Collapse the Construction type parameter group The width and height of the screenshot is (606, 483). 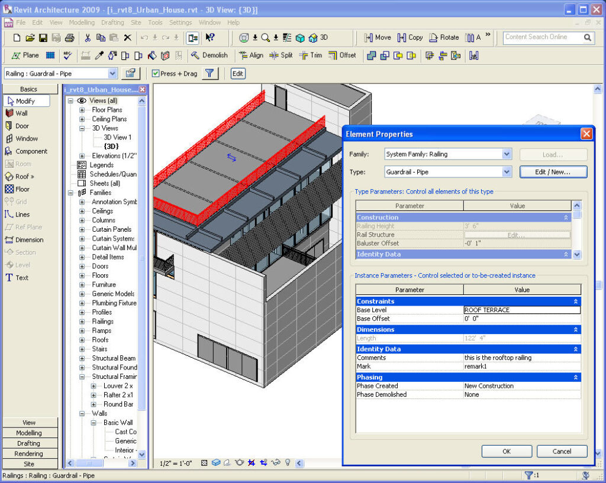tap(566, 218)
